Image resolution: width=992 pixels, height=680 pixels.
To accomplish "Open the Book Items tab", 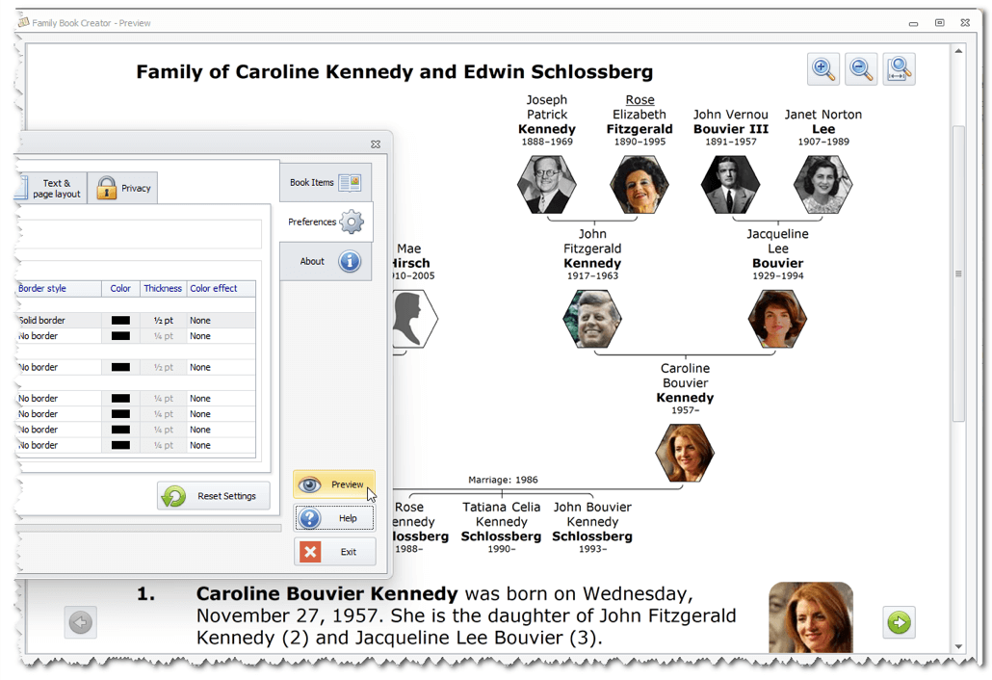I will tap(326, 182).
